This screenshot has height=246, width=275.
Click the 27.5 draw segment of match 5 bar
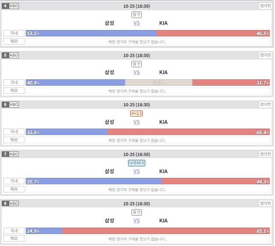158,82
